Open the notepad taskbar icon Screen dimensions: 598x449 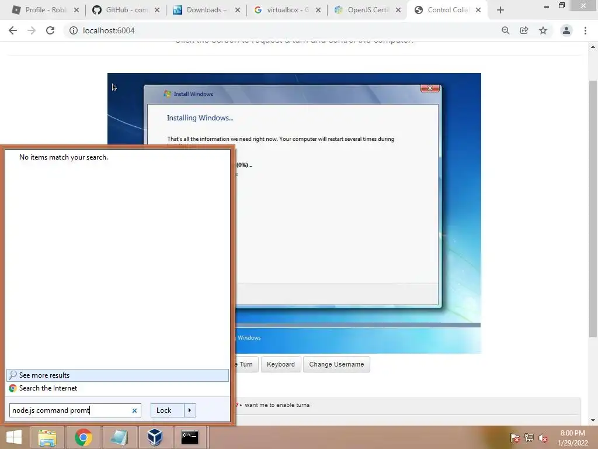point(119,437)
